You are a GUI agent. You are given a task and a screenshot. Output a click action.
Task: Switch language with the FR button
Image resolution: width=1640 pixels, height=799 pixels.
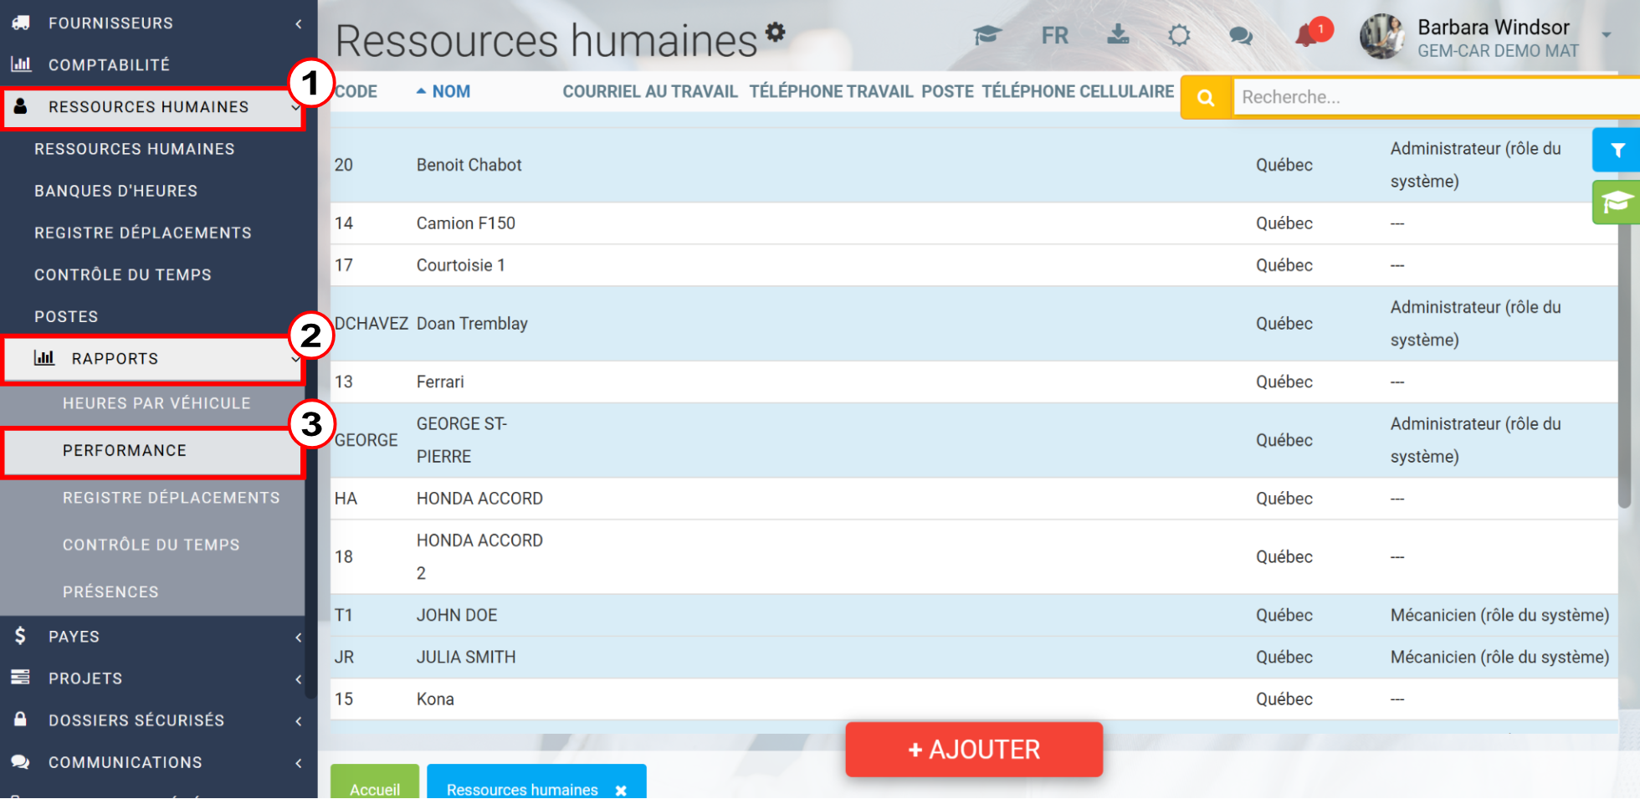(1054, 35)
